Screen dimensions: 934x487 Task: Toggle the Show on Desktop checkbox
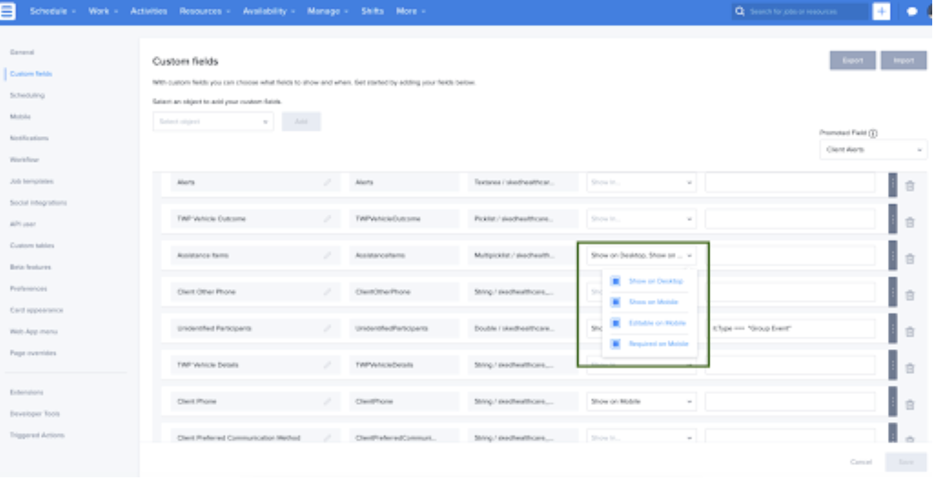[615, 281]
